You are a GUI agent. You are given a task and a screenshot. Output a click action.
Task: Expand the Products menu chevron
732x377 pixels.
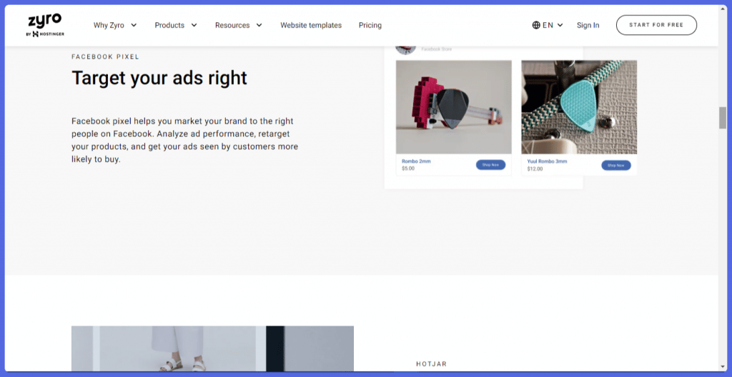coord(194,25)
